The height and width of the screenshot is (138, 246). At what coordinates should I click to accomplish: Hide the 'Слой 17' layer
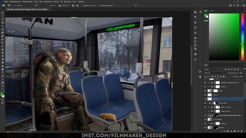point(205,95)
